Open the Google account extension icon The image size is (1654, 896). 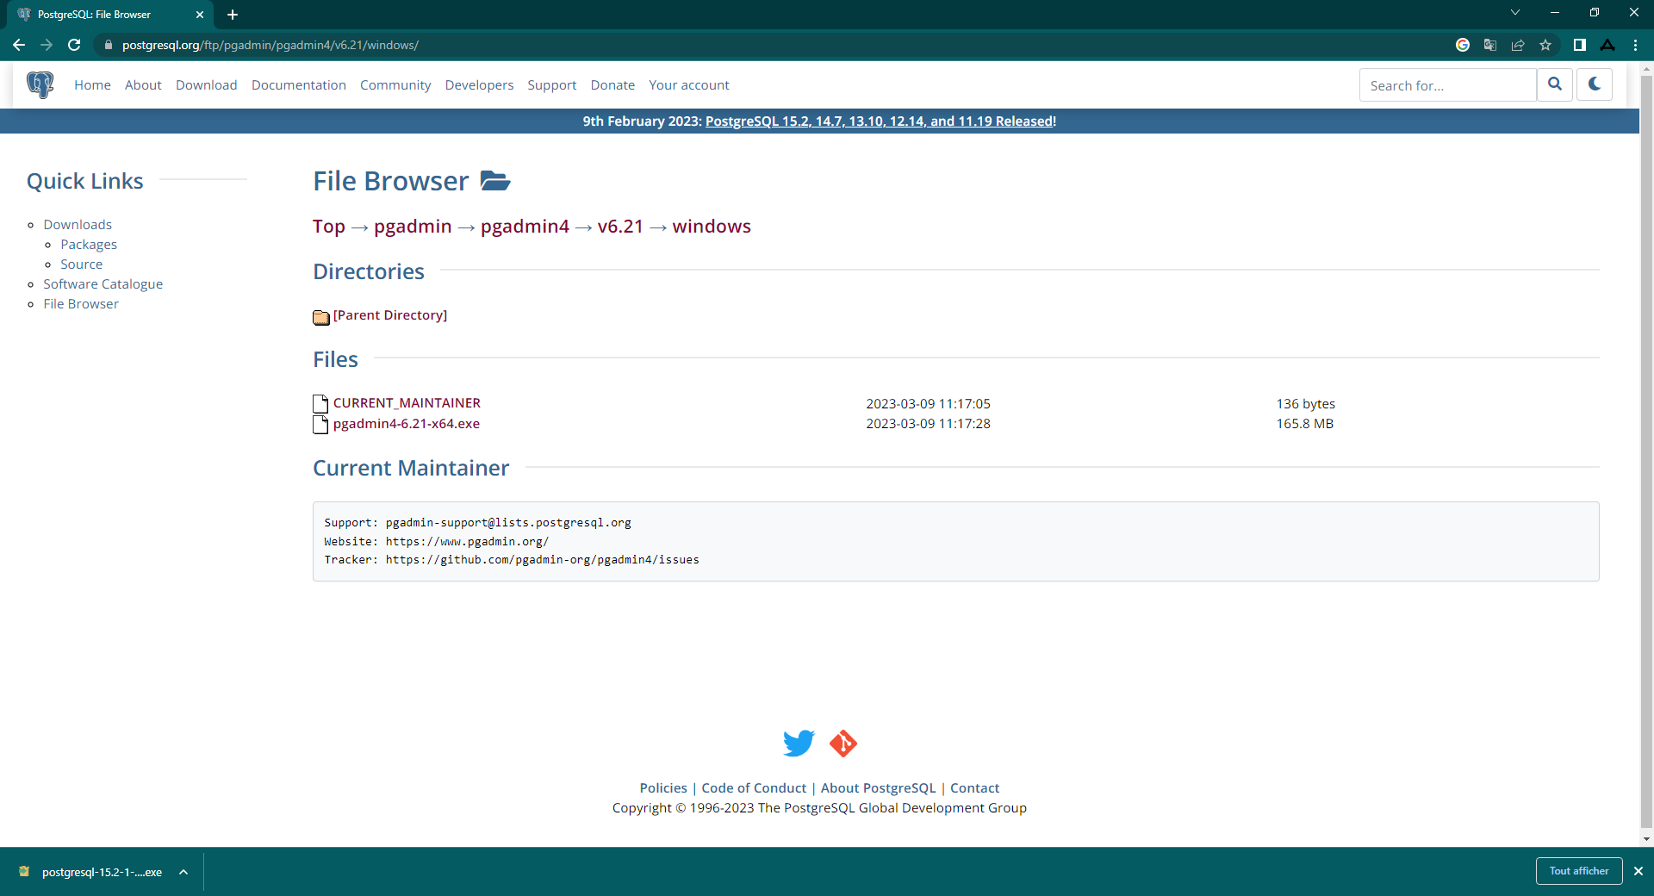(x=1463, y=45)
